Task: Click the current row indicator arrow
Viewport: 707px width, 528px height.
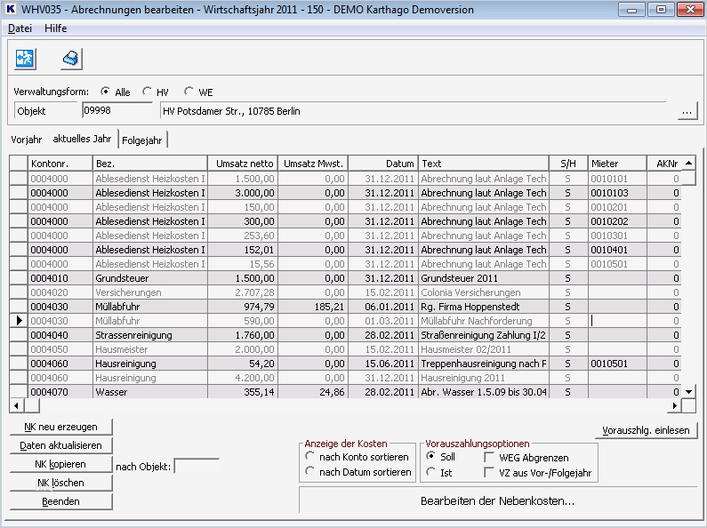Action: (x=18, y=319)
